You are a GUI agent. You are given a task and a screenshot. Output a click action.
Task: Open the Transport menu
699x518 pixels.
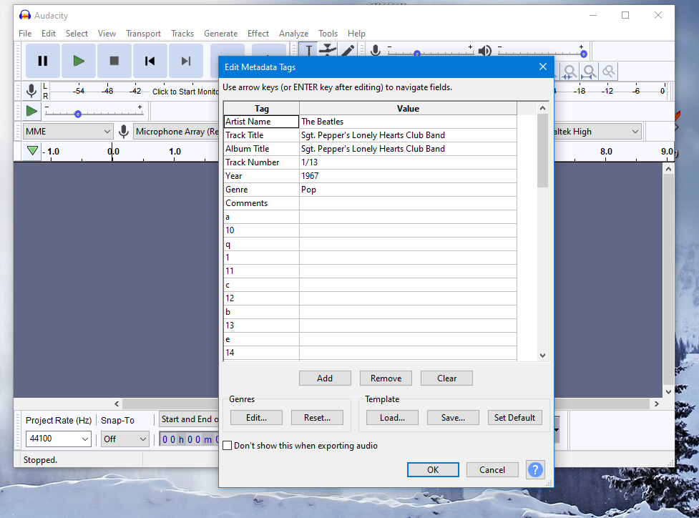coord(143,33)
